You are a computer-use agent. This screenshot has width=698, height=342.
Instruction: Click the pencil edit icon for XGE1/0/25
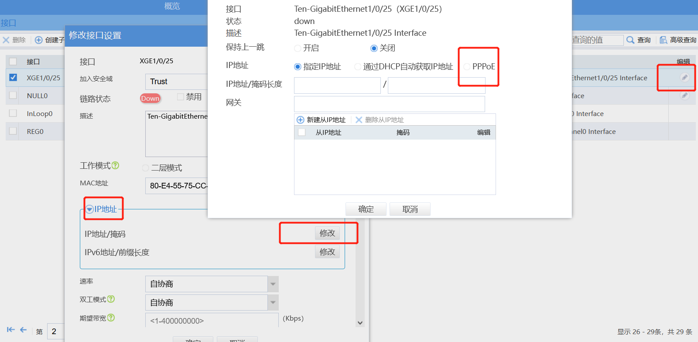coord(684,78)
